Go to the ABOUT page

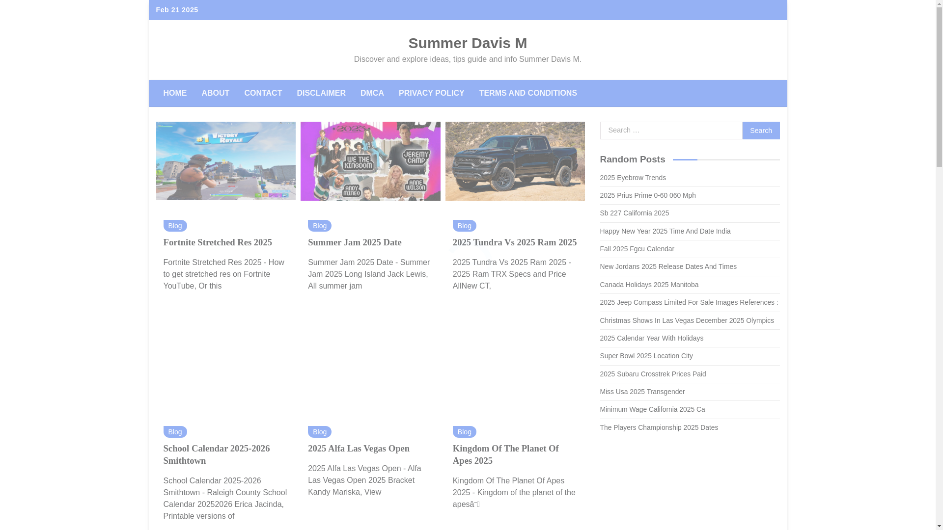coord(215,93)
